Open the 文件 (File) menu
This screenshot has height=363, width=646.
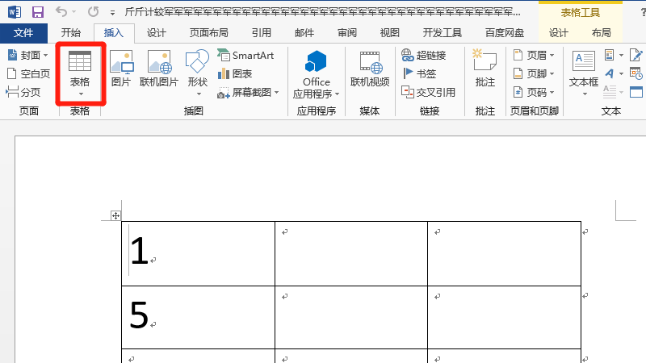(x=23, y=33)
